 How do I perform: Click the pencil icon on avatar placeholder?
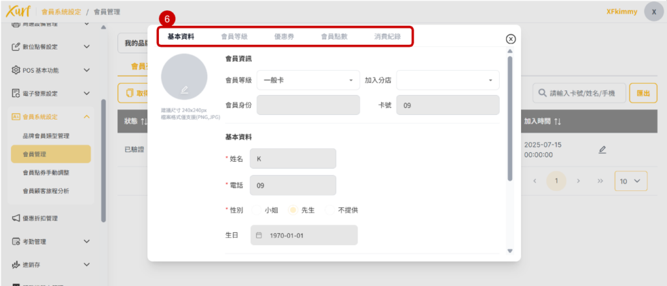[x=184, y=89]
